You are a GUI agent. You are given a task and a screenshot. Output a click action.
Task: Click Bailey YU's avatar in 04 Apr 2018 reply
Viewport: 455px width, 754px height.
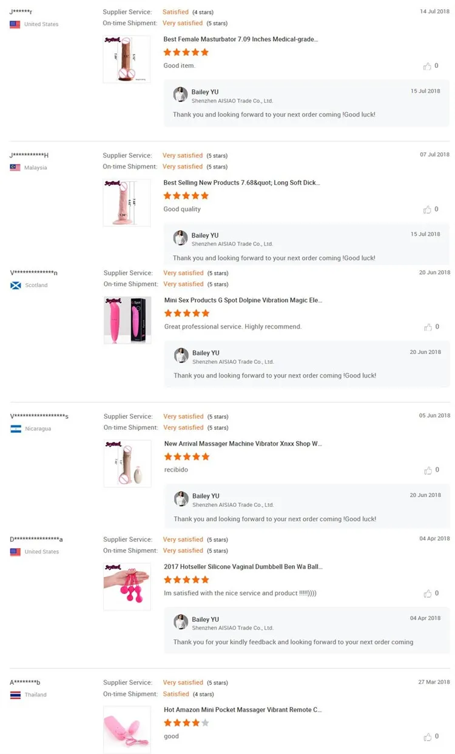[x=181, y=622]
